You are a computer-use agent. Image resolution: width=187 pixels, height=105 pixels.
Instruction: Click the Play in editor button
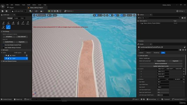pos(49,11)
